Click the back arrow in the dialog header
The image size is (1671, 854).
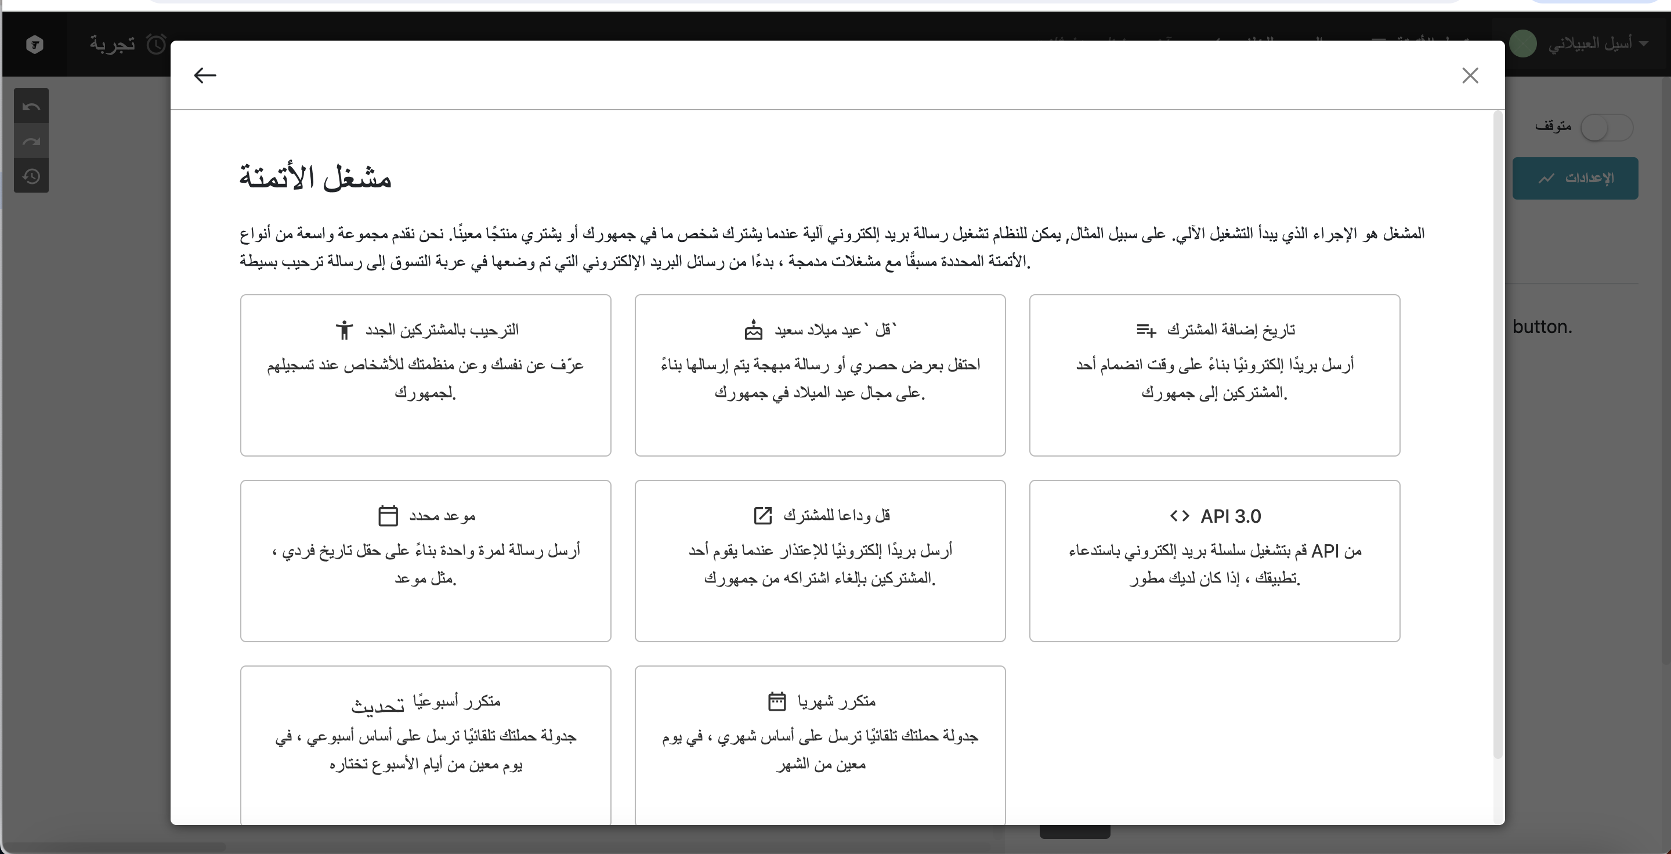205,75
